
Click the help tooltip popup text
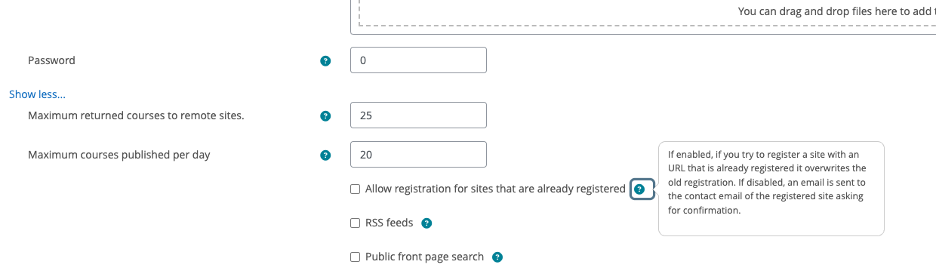[x=771, y=189]
